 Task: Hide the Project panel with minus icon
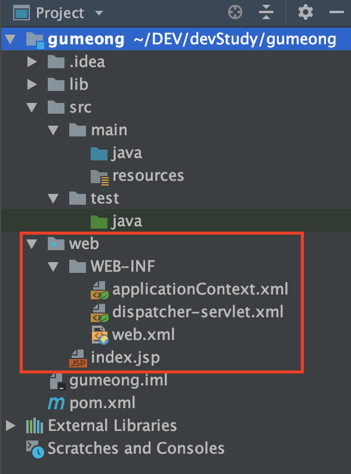337,13
